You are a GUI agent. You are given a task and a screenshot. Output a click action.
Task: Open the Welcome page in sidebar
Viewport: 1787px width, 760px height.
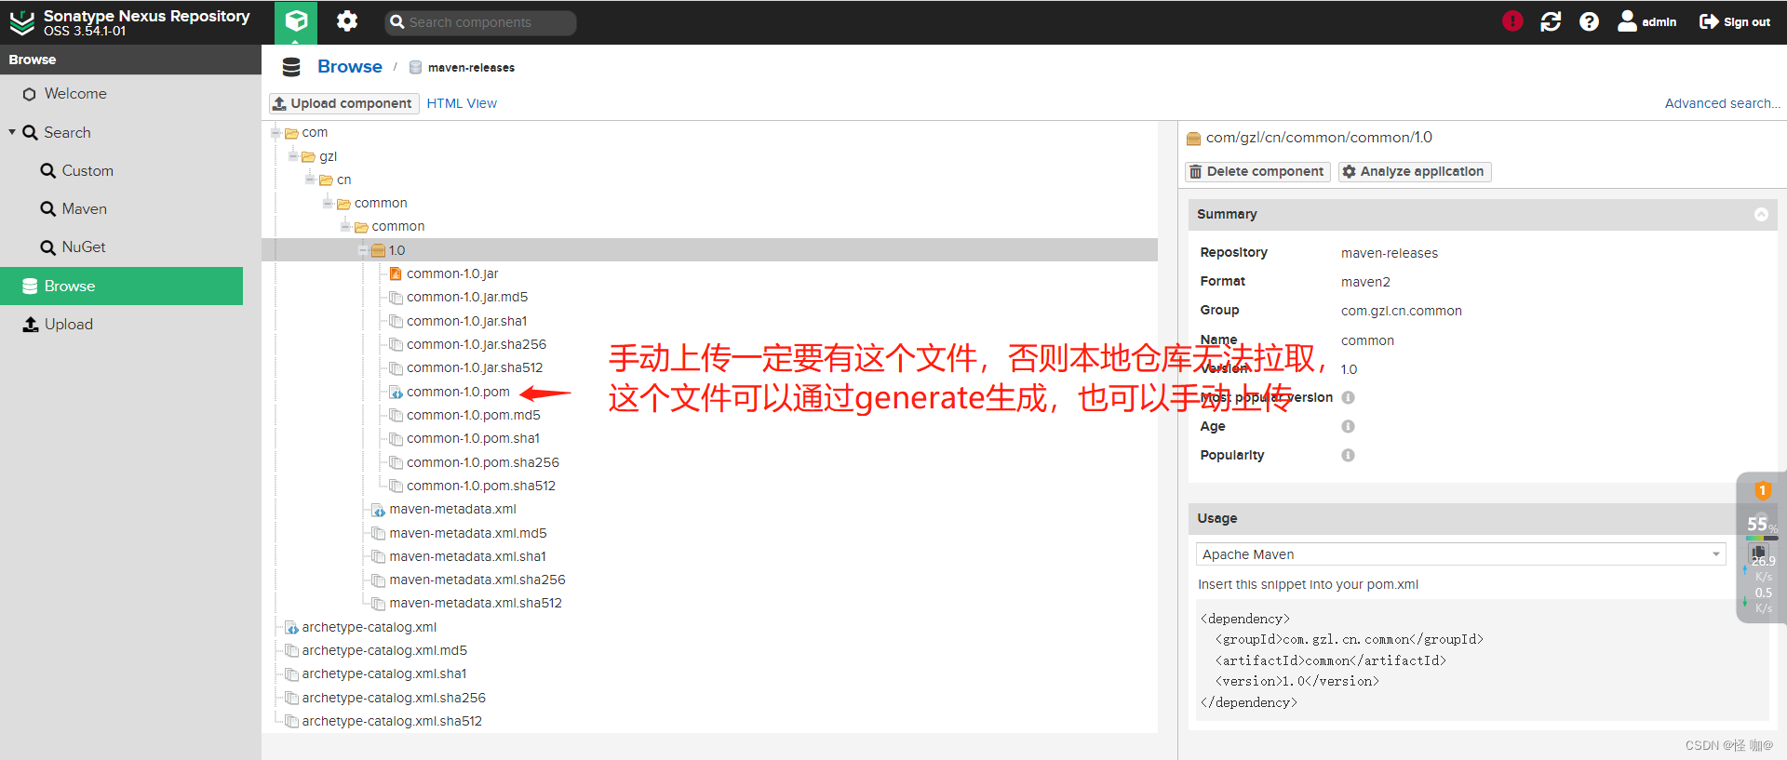click(75, 94)
